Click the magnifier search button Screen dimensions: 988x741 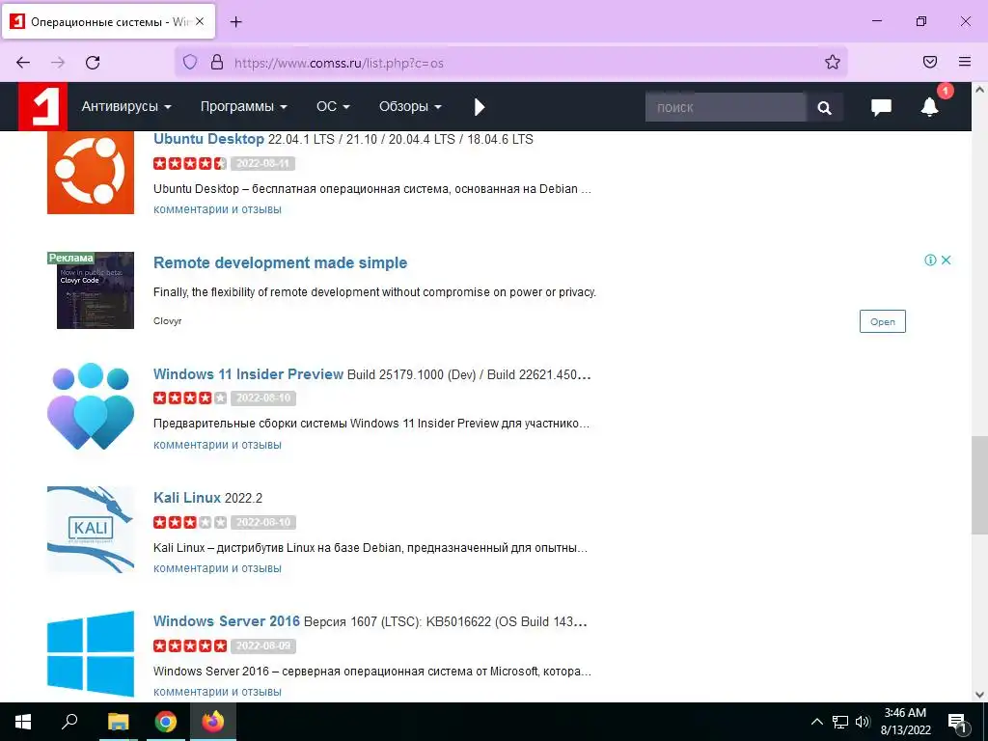(x=824, y=107)
